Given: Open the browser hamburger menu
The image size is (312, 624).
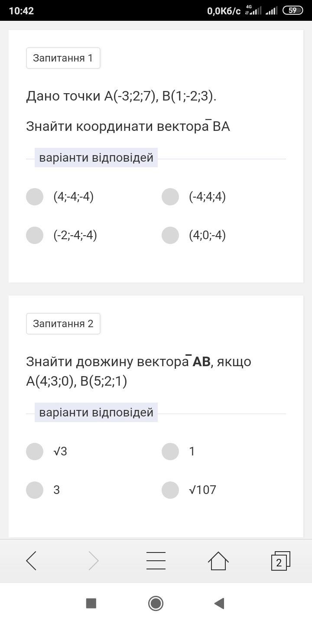Looking at the screenshot, I should pos(156,561).
